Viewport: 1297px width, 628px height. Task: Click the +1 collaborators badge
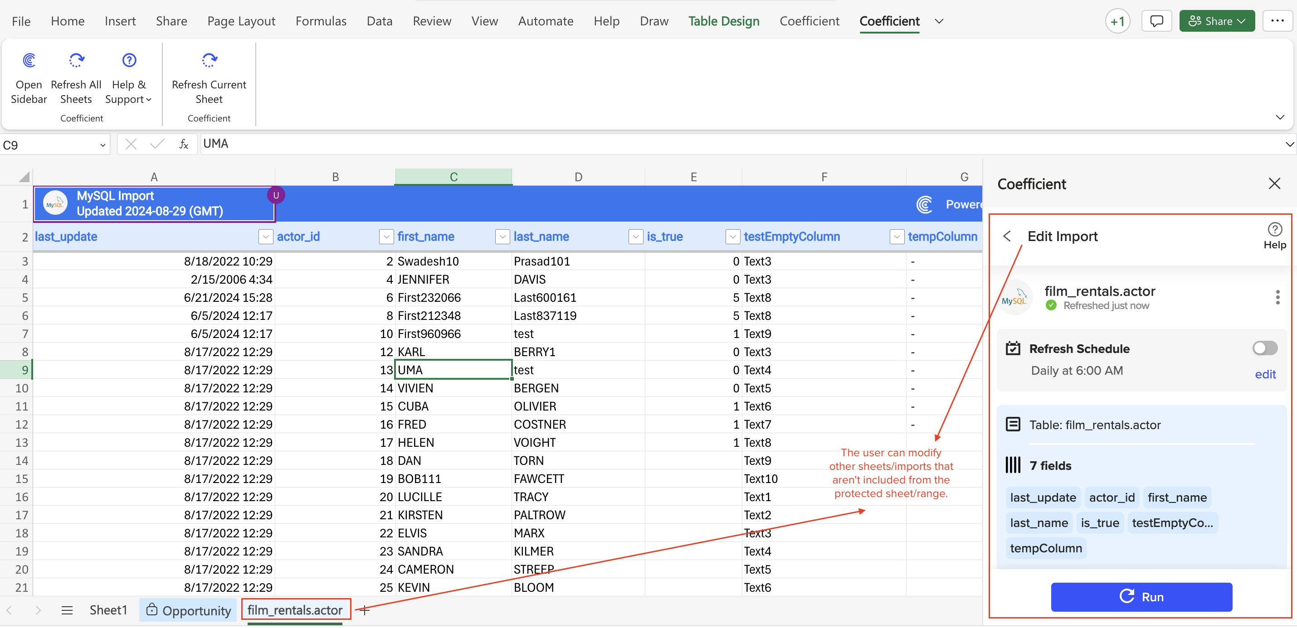(1117, 22)
